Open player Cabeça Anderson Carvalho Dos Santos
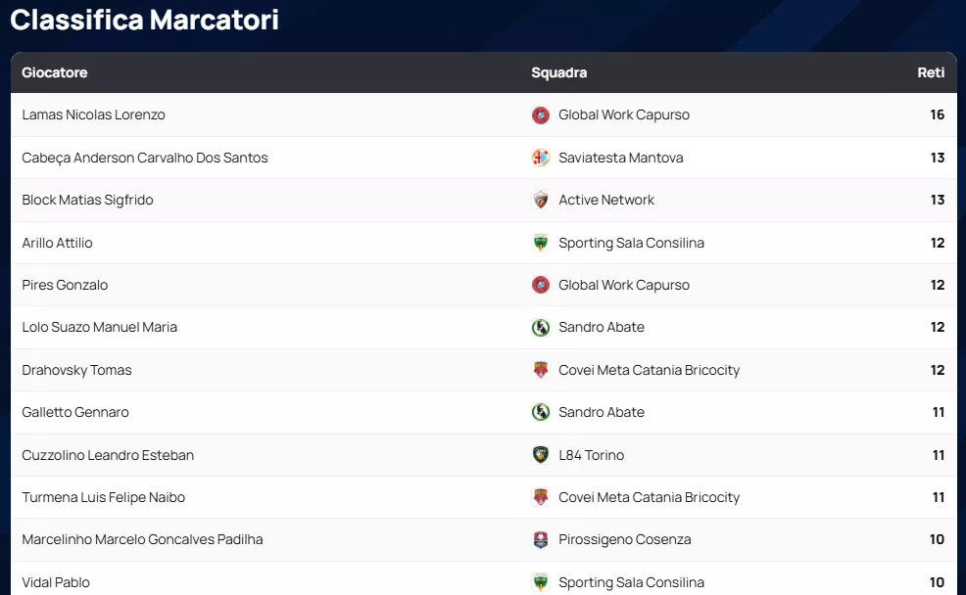Screen dimensions: 966x595 pyautogui.click(x=145, y=158)
